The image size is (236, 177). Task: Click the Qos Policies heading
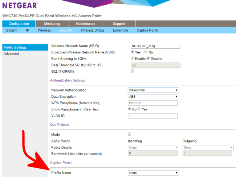(60, 125)
